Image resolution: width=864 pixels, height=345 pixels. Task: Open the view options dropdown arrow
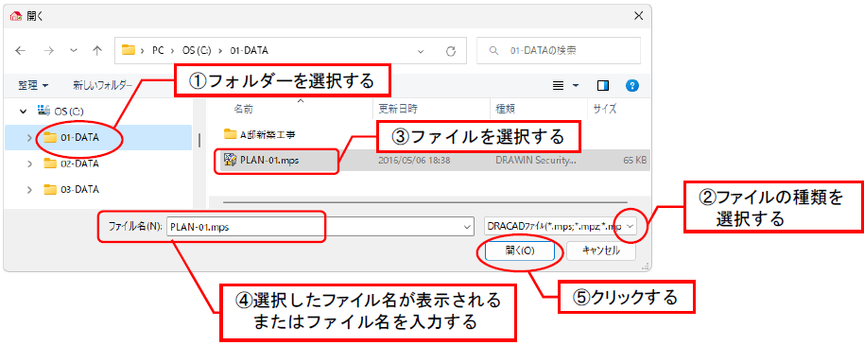576,85
